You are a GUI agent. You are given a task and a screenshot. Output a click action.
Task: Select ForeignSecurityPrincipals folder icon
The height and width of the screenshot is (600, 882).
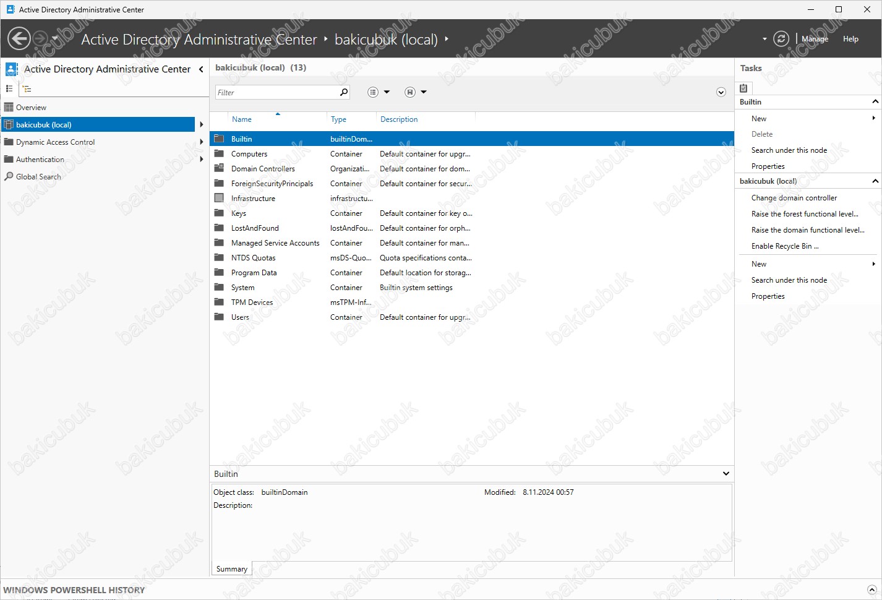click(x=219, y=183)
